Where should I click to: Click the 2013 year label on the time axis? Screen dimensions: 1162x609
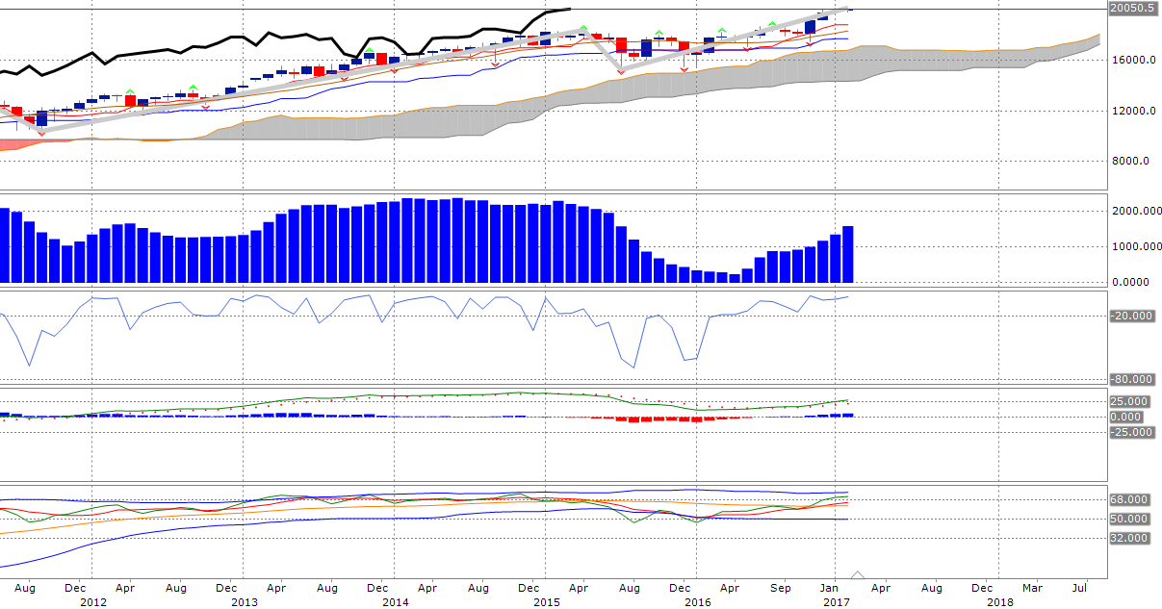[x=245, y=602]
